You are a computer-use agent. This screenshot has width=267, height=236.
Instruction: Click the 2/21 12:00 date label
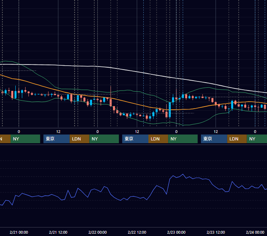[x=58, y=232]
